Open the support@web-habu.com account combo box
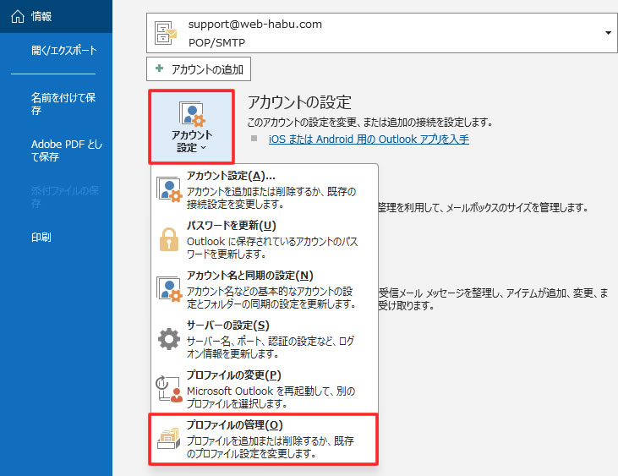 [x=380, y=33]
